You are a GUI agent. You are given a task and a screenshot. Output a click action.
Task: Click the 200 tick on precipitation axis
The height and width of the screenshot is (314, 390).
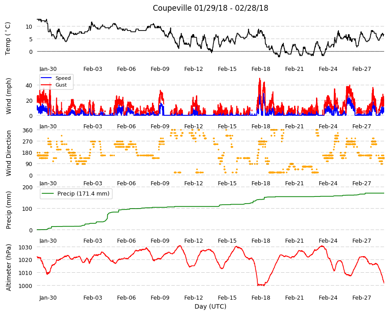click(27, 187)
